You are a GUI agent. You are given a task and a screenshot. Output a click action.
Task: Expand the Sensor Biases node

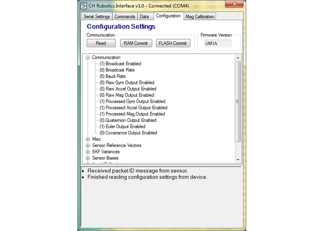[88, 158]
